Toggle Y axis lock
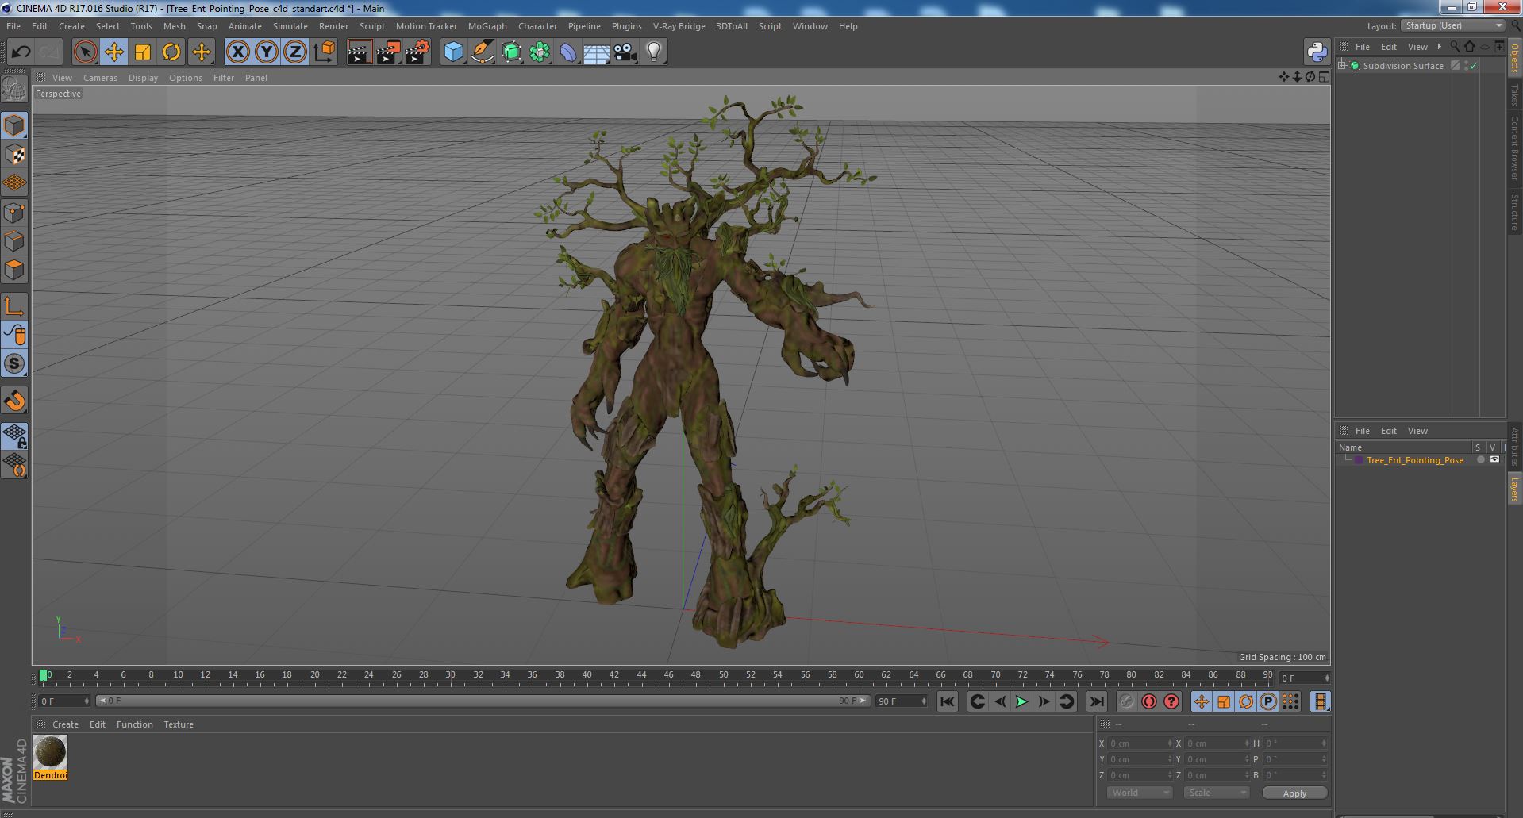Viewport: 1523px width, 818px height. coord(267,52)
